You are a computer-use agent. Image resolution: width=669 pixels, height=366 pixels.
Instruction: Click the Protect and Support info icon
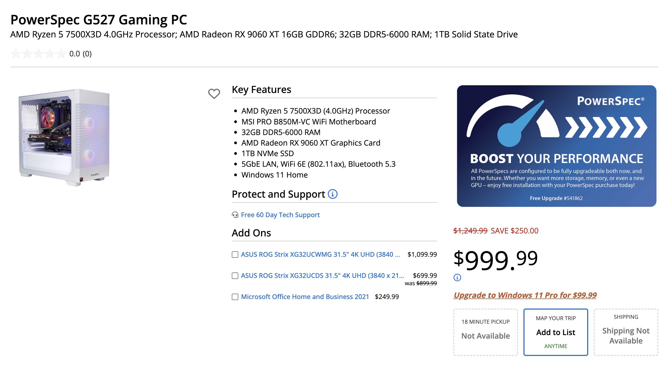point(333,194)
